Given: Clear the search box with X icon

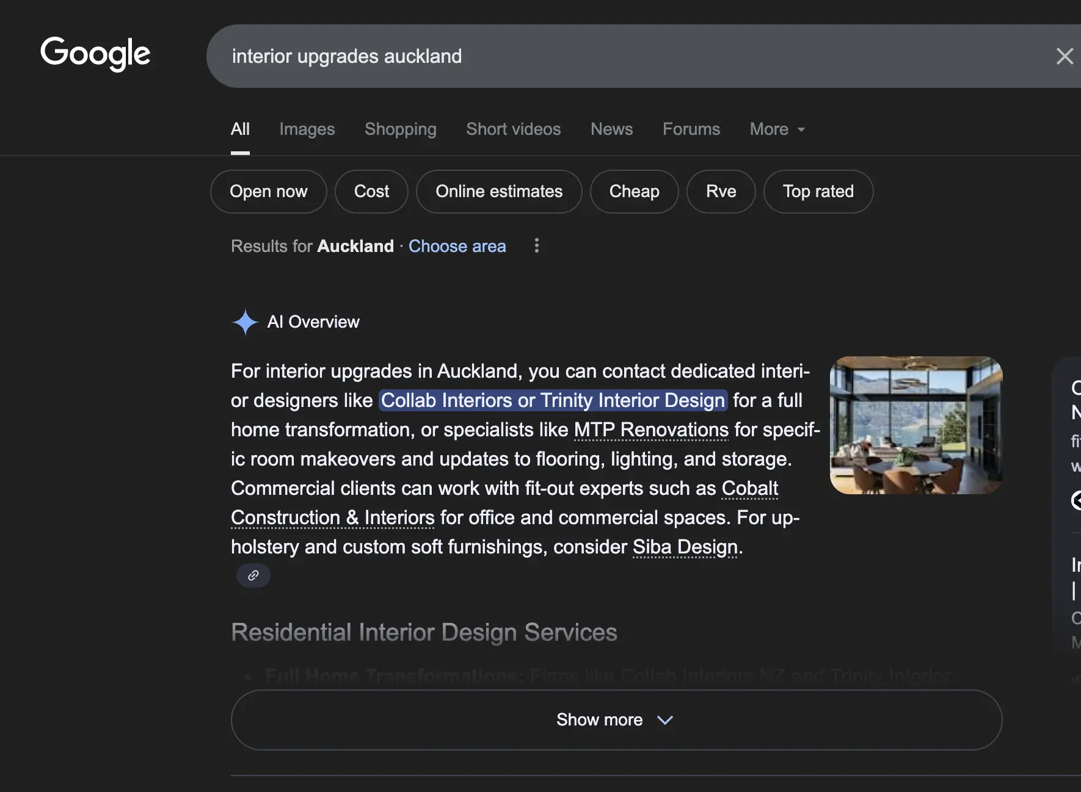Looking at the screenshot, I should [1065, 56].
